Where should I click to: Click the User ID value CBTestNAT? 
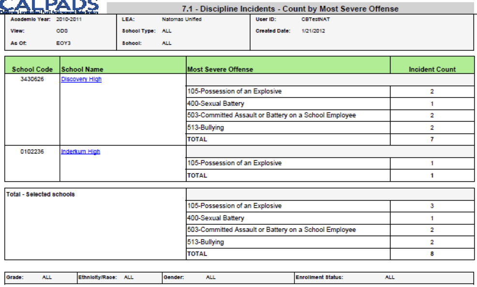[x=315, y=19]
